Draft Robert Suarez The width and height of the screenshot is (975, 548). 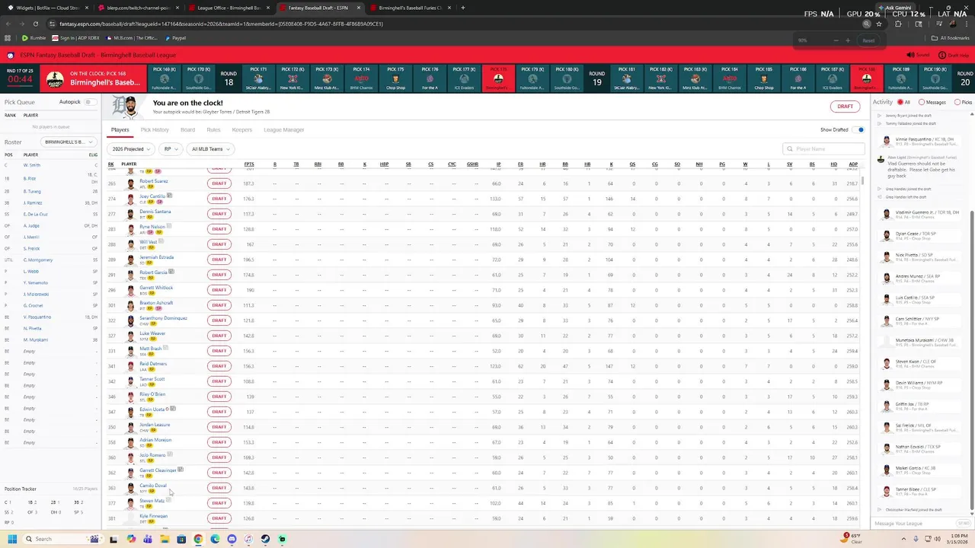tap(219, 183)
